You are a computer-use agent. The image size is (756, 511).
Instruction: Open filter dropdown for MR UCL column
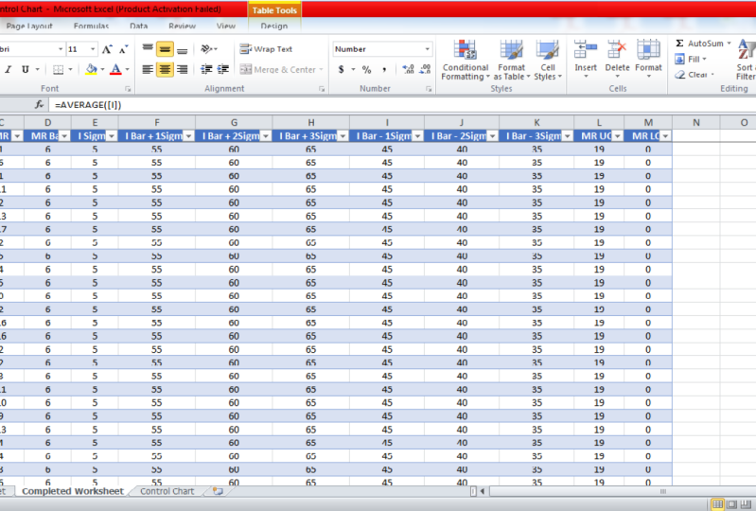(617, 136)
